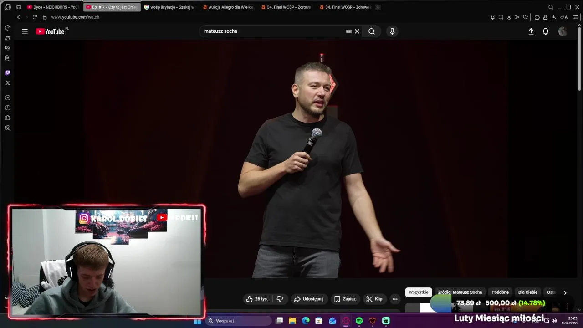Select the Ep. #17 YouTube tab

pos(112,7)
